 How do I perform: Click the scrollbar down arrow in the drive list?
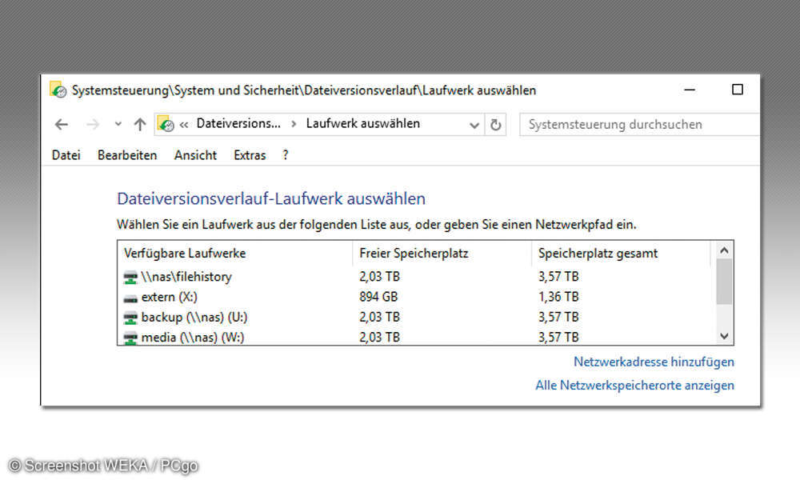click(x=724, y=336)
